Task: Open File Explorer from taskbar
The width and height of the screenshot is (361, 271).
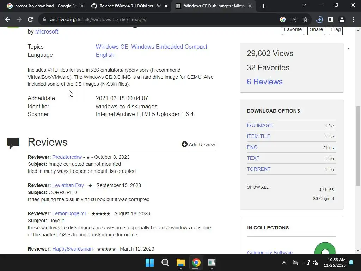Action: pyautogui.click(x=181, y=263)
